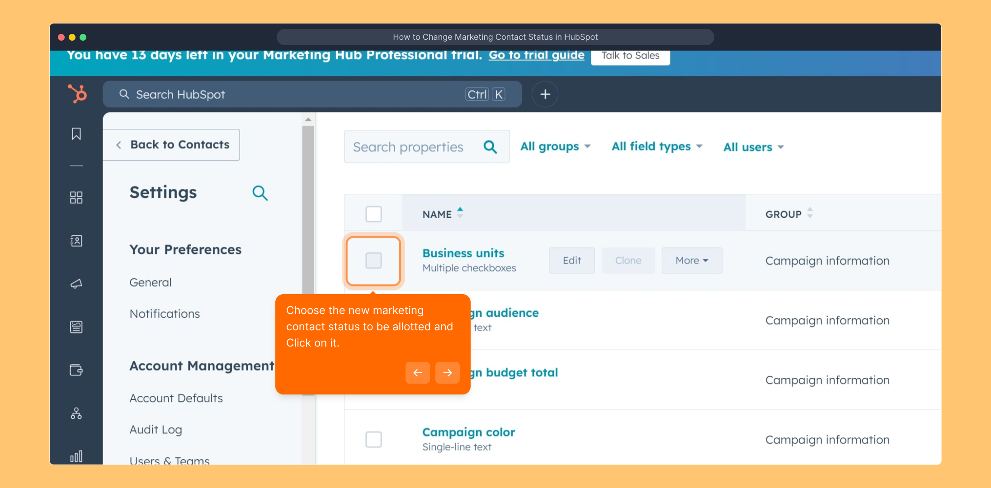Expand the All groups filter dropdown
This screenshot has height=488, width=991.
(x=555, y=146)
